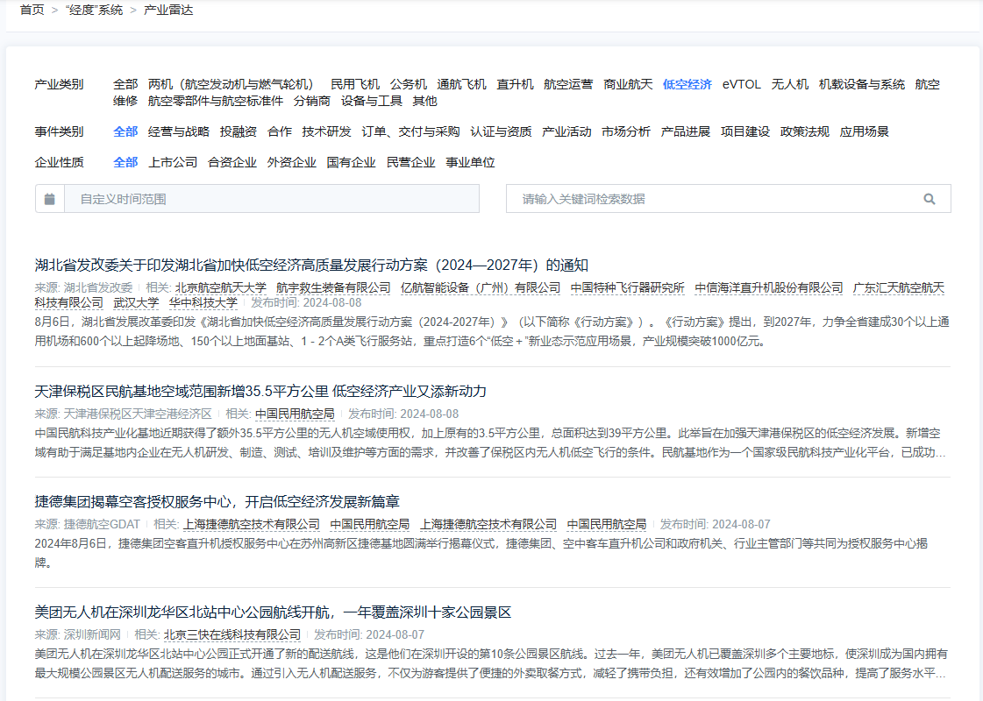
Task: Filter industry by 航空运营
Action: [568, 85]
